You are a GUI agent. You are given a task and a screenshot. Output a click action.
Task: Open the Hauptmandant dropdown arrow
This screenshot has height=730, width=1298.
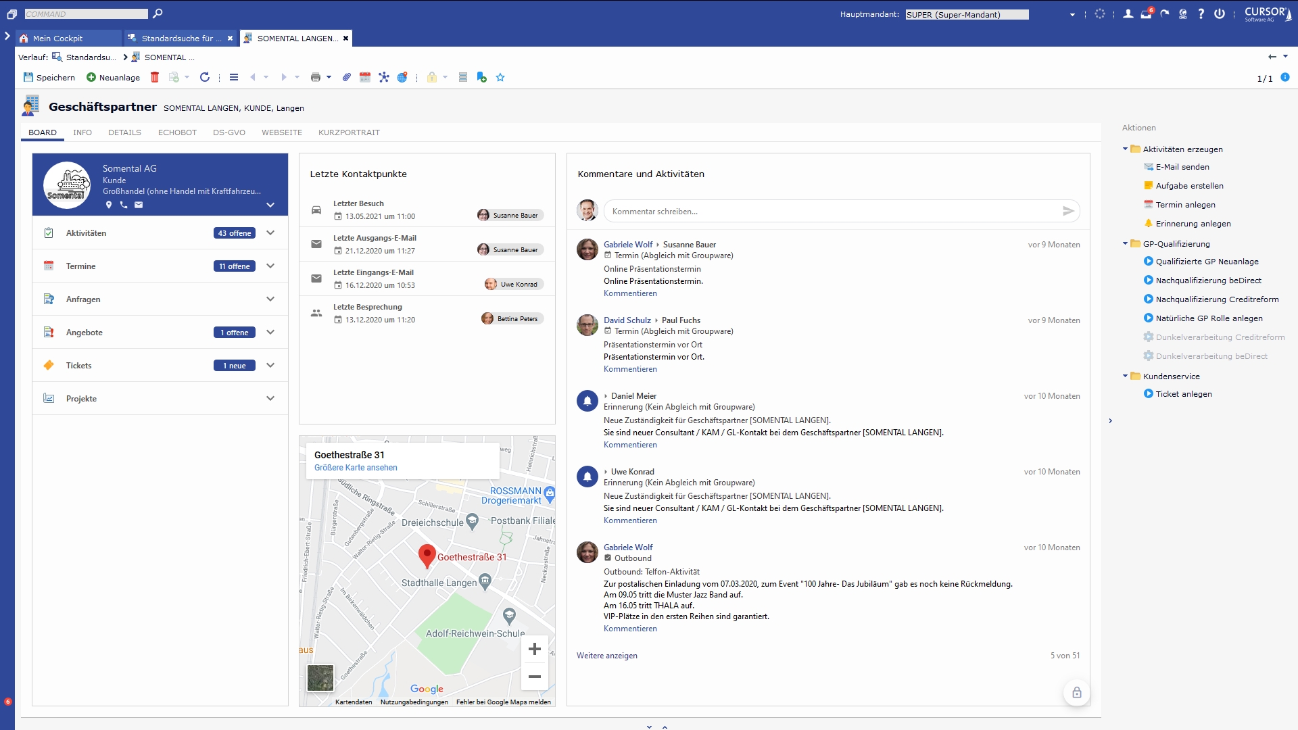click(1072, 15)
